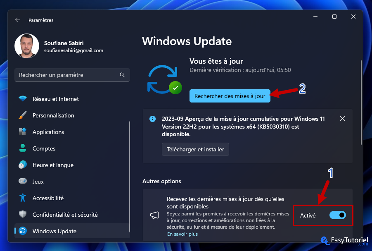This screenshot has width=372, height=251.
Task: Click the megaphone icon in Autres options
Action: pyautogui.click(x=154, y=215)
